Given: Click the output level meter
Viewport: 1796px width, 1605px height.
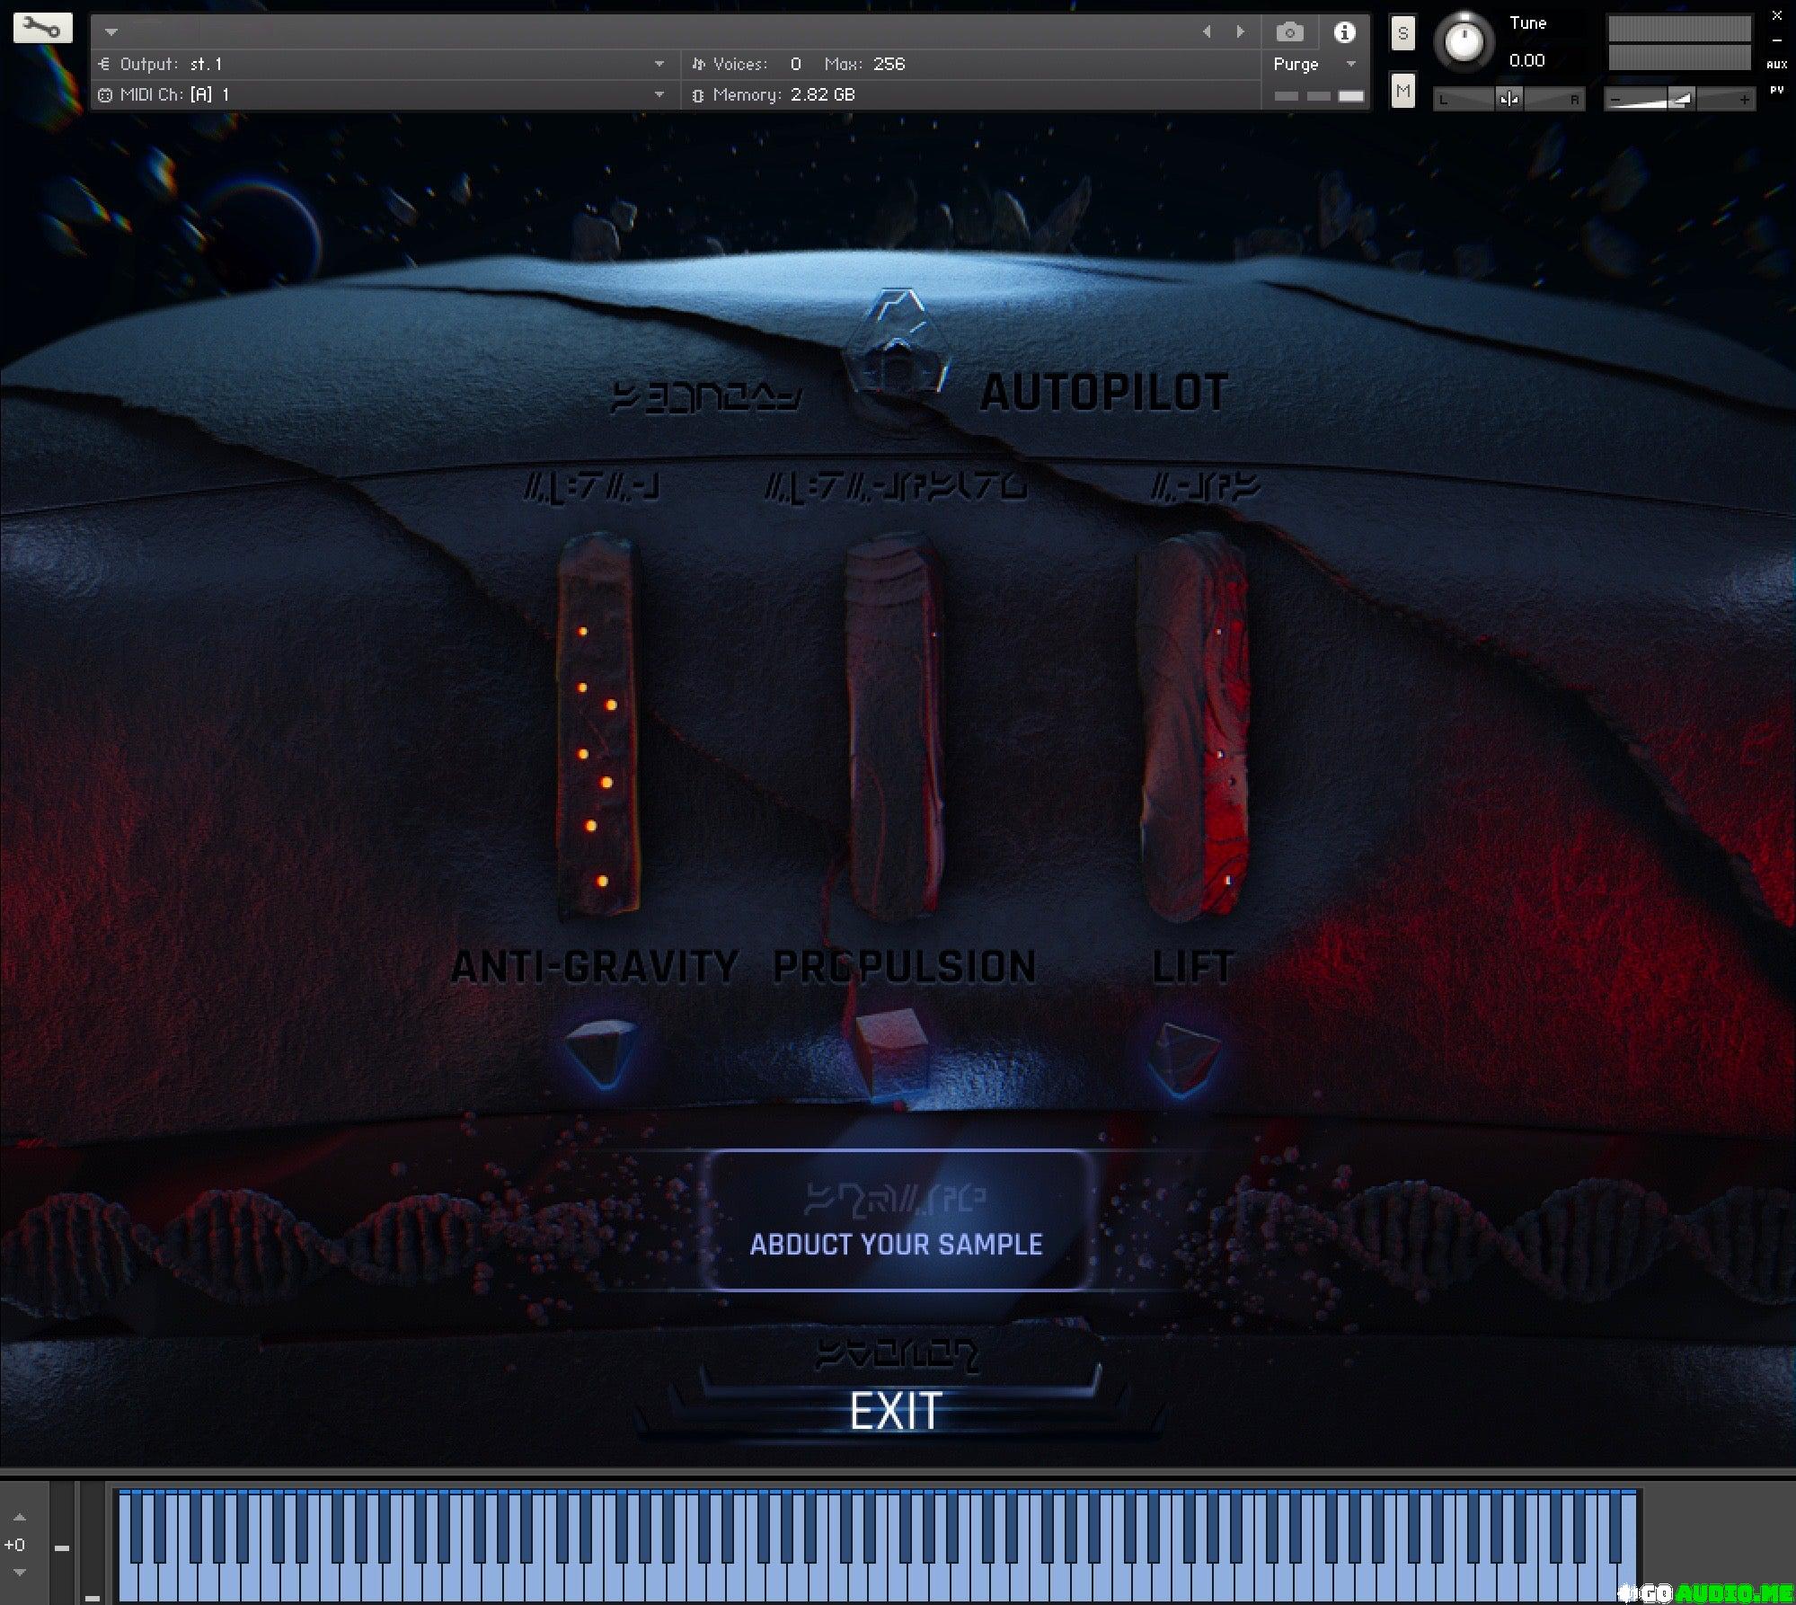Looking at the screenshot, I should coord(1679,43).
